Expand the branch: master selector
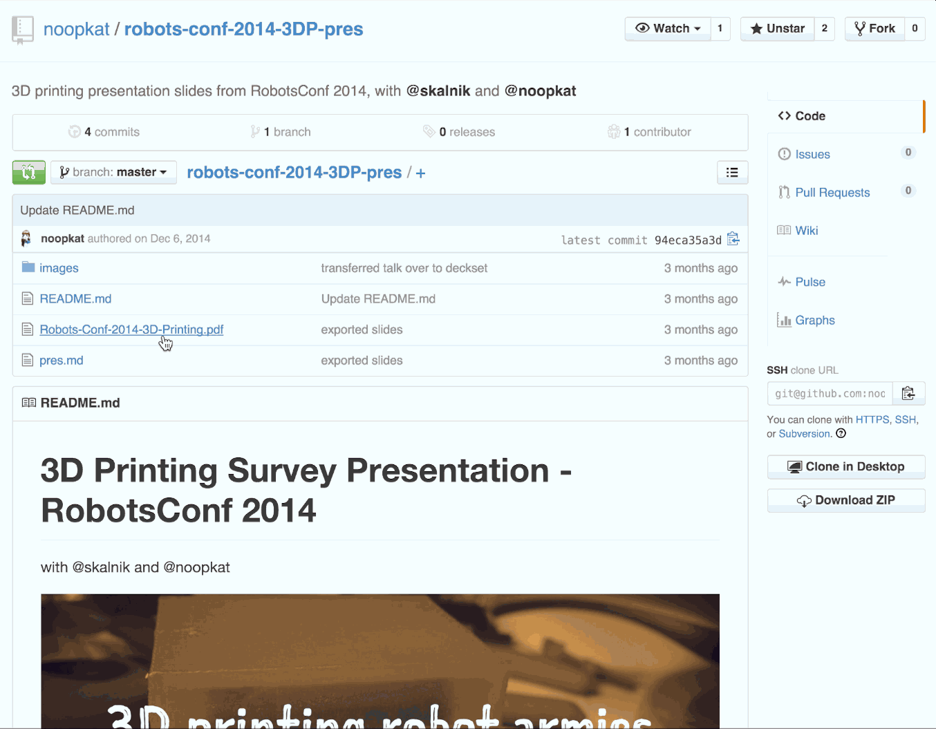This screenshot has width=936, height=729. click(113, 172)
